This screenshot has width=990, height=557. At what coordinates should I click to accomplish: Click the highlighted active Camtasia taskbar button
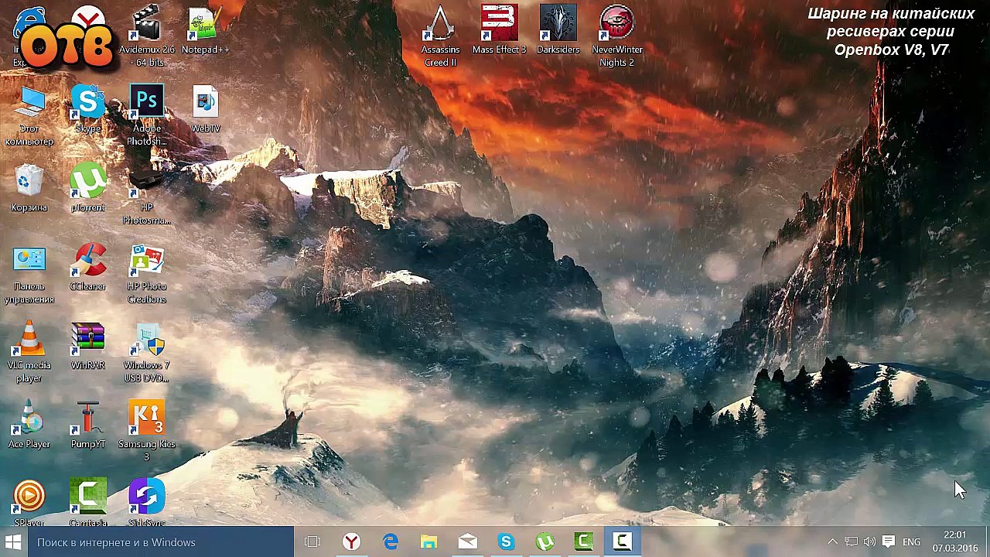click(x=622, y=542)
